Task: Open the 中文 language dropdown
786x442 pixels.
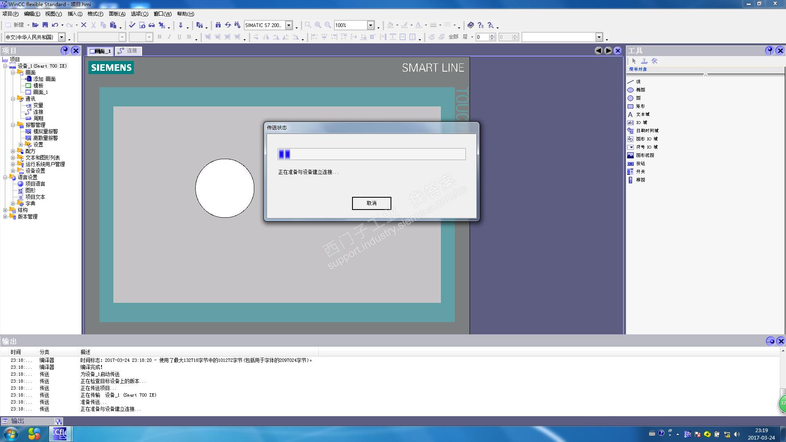Action: click(61, 37)
